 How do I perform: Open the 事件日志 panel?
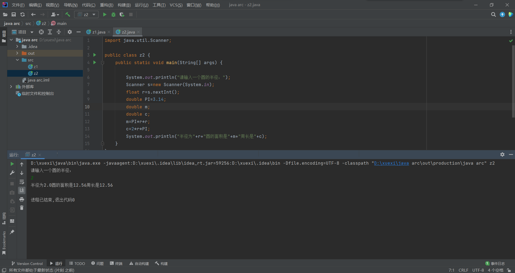(495, 263)
